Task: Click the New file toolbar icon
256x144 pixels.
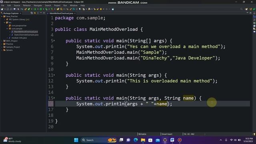Action: 2,9
